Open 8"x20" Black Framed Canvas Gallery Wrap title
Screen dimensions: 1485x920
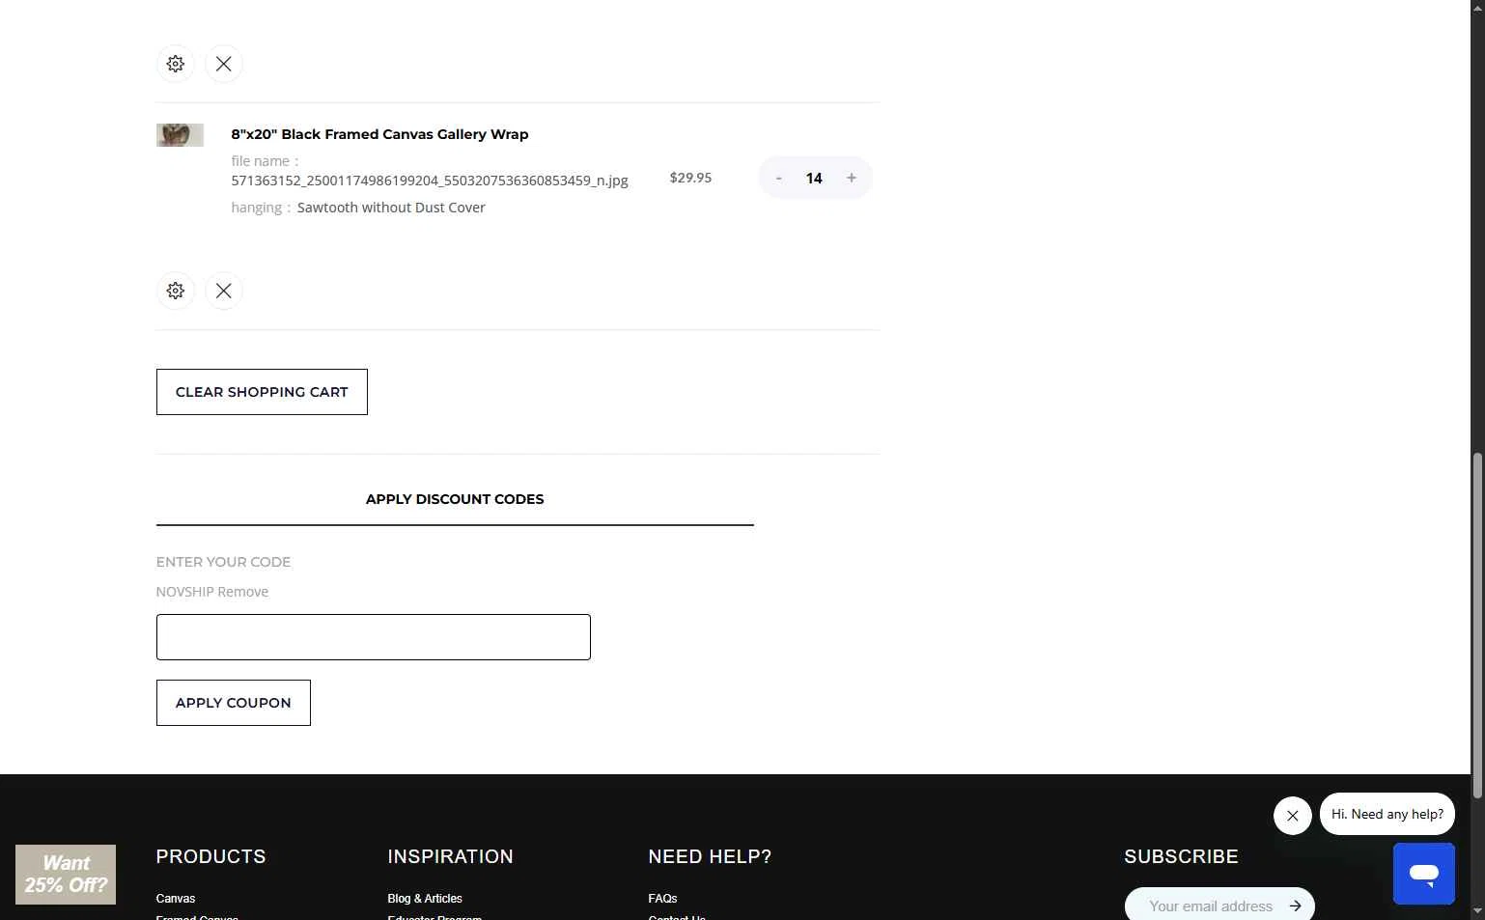coord(379,134)
